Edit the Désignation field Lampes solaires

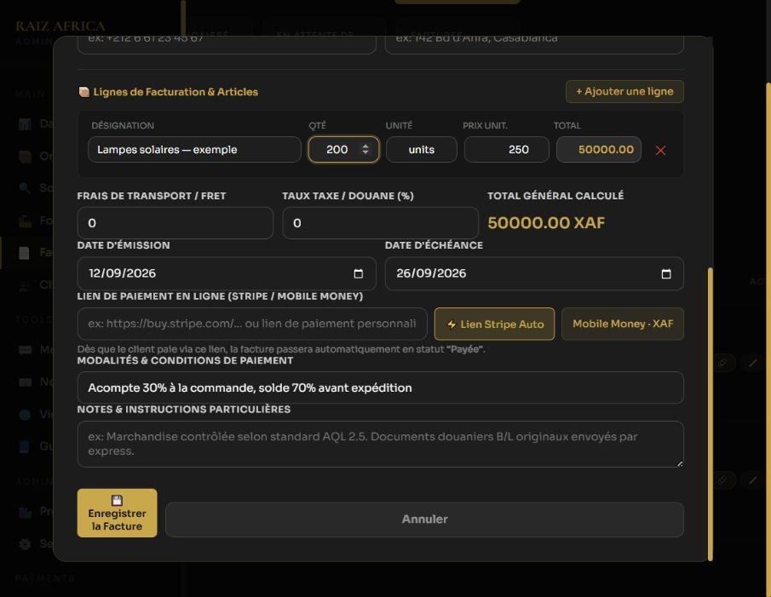pos(194,149)
